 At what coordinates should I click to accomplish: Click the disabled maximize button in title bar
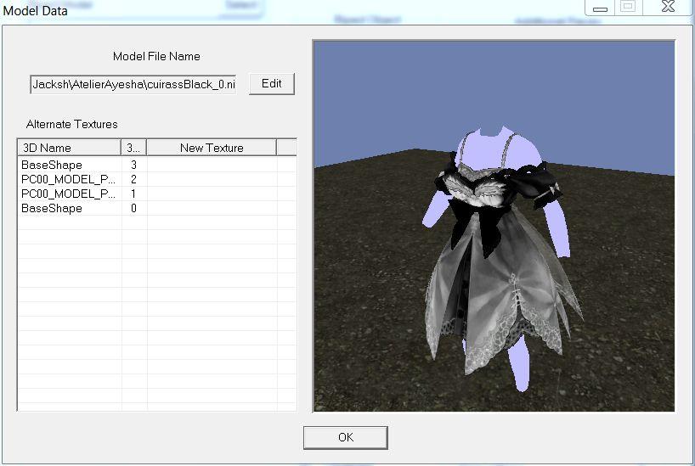pos(628,7)
